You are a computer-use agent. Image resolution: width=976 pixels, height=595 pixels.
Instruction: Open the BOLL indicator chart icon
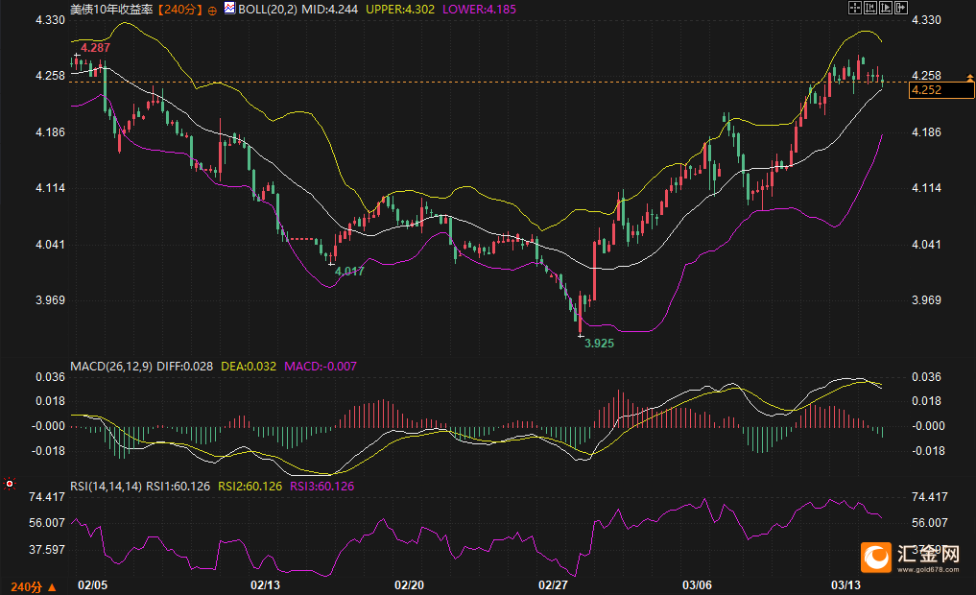(x=228, y=8)
